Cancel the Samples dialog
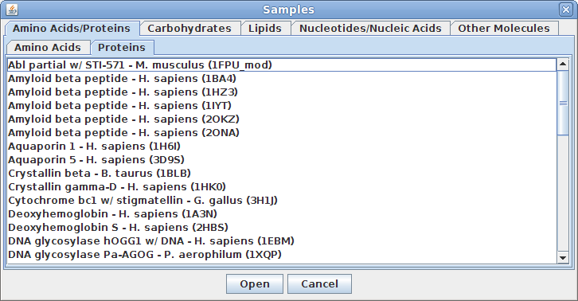Image resolution: width=578 pixels, height=301 pixels. pos(319,284)
